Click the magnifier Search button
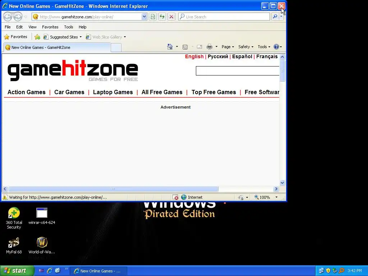Screen dimensions: 368x276 [275, 17]
